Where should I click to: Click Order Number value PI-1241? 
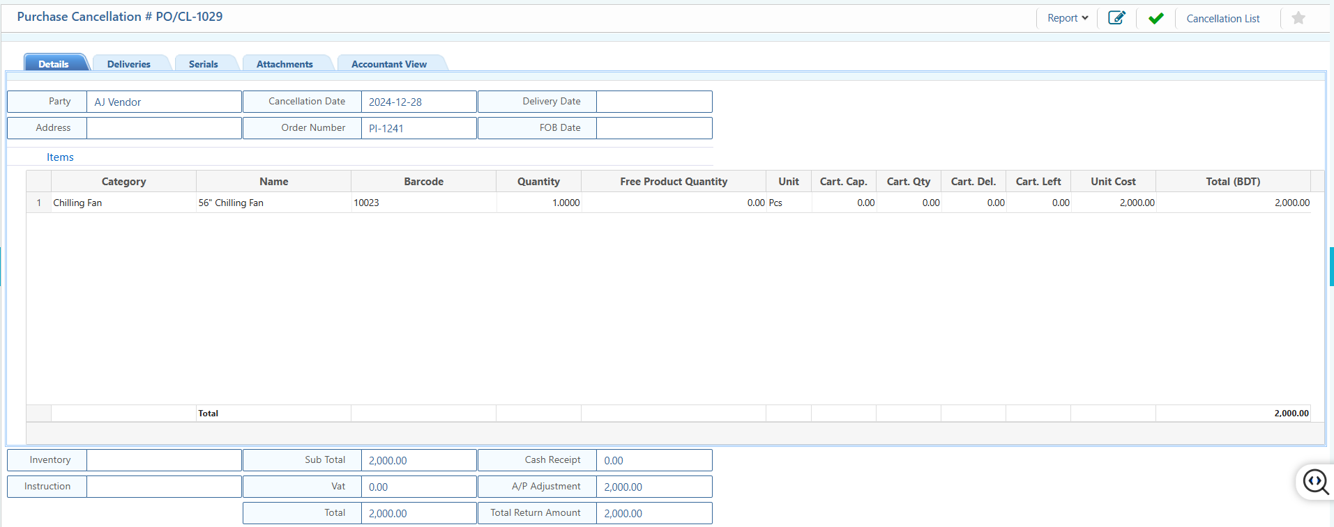(x=419, y=128)
